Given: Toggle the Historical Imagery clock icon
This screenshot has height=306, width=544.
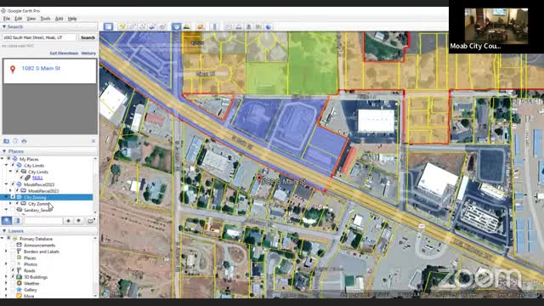Looking at the screenshot, I should pyautogui.click(x=176, y=26).
